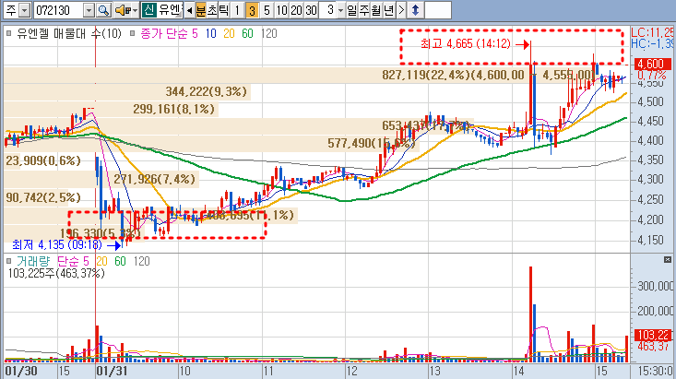The width and height of the screenshot is (676, 379).
Task: Click the left arrow before 분
Action: pos(189,10)
